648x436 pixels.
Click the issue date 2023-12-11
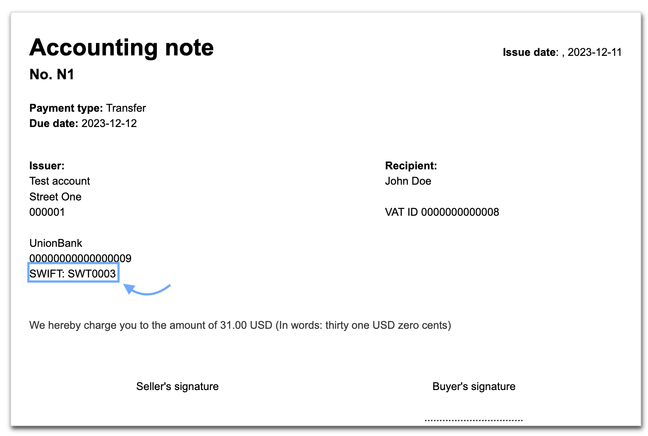[594, 52]
